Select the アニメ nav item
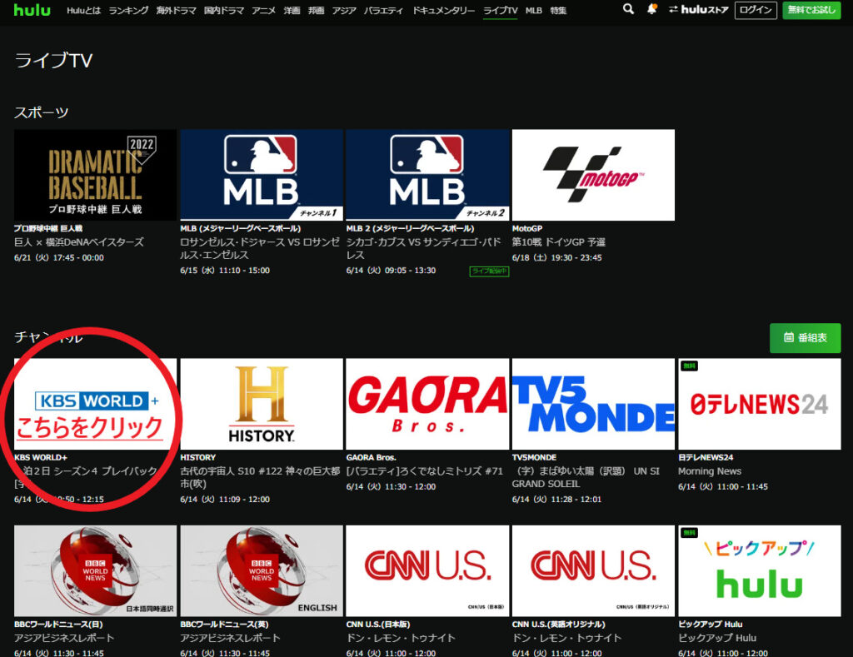 point(264,11)
